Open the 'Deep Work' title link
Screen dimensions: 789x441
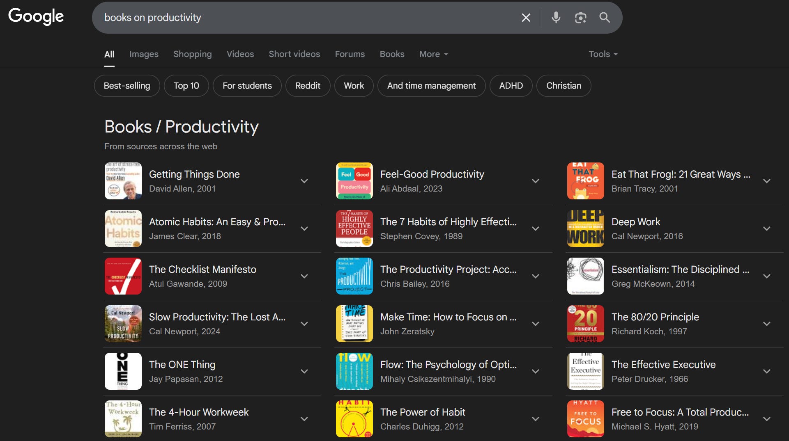pos(636,222)
